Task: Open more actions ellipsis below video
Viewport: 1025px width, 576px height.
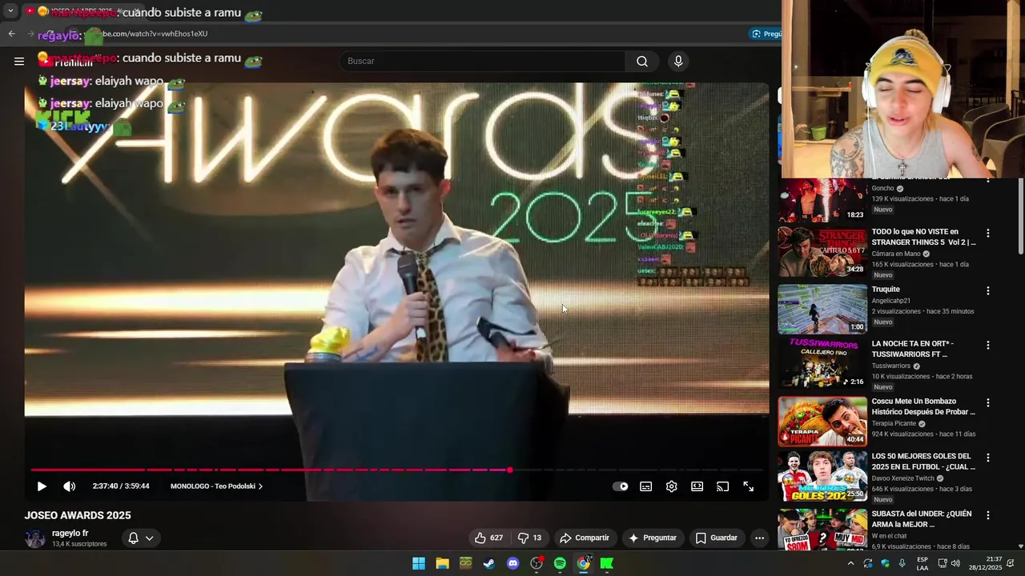Action: 759,538
